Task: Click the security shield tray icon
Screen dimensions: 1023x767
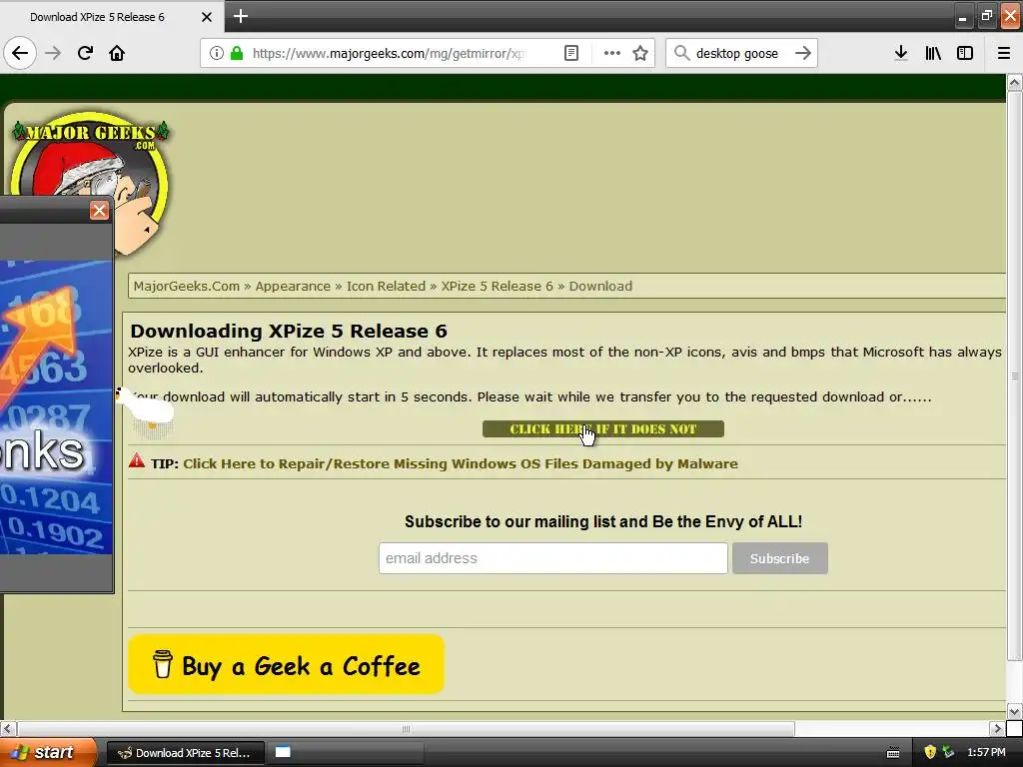Action: tap(930, 753)
